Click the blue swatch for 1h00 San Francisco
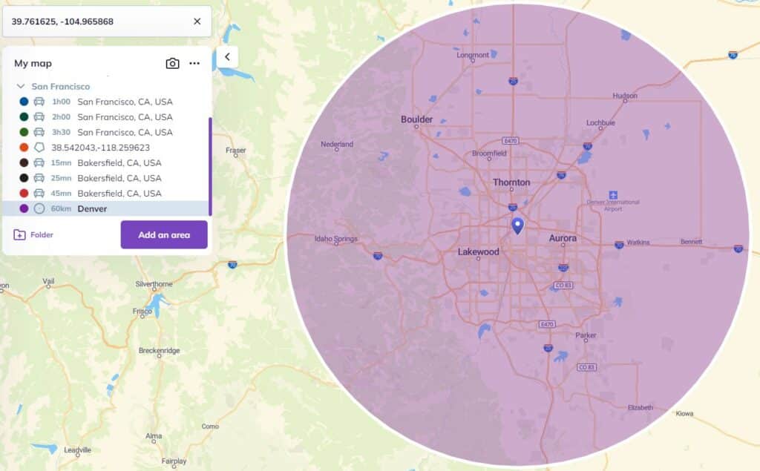The height and width of the screenshot is (471, 760). 24,102
